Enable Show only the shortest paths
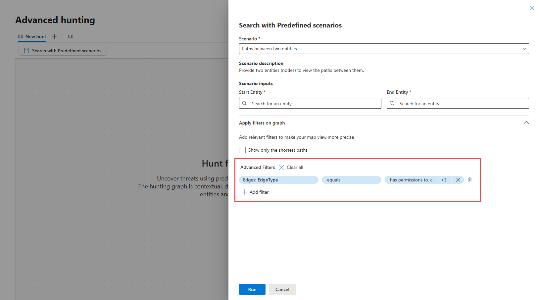This screenshot has height=300, width=539. [242, 150]
